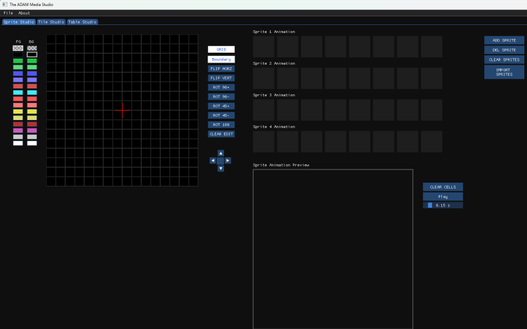Click the DEL SPRITE button
Image resolution: width=527 pixels, height=329 pixels.
click(504, 50)
